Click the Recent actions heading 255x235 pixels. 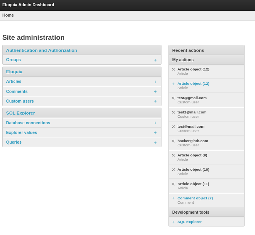pos(188,50)
